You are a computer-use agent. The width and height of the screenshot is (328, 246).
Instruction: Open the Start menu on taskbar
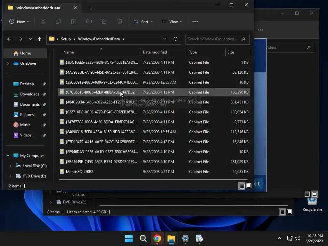tap(129, 238)
